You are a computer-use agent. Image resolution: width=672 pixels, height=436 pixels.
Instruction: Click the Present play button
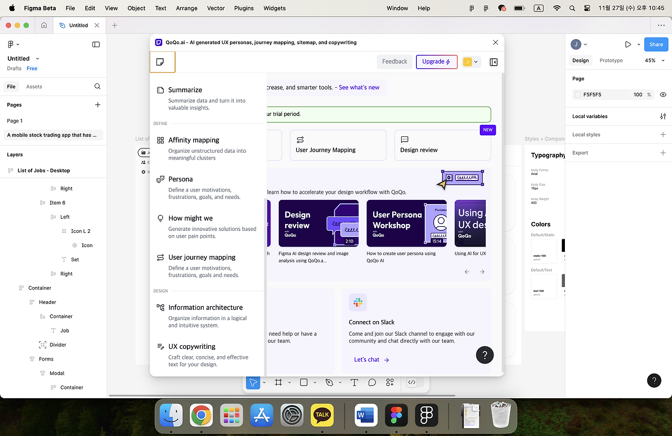[628, 45]
